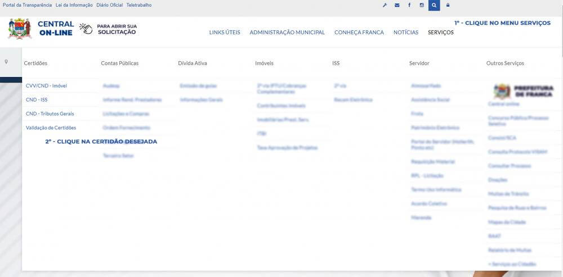Open the envelope mail icon in the top bar

click(x=397, y=6)
